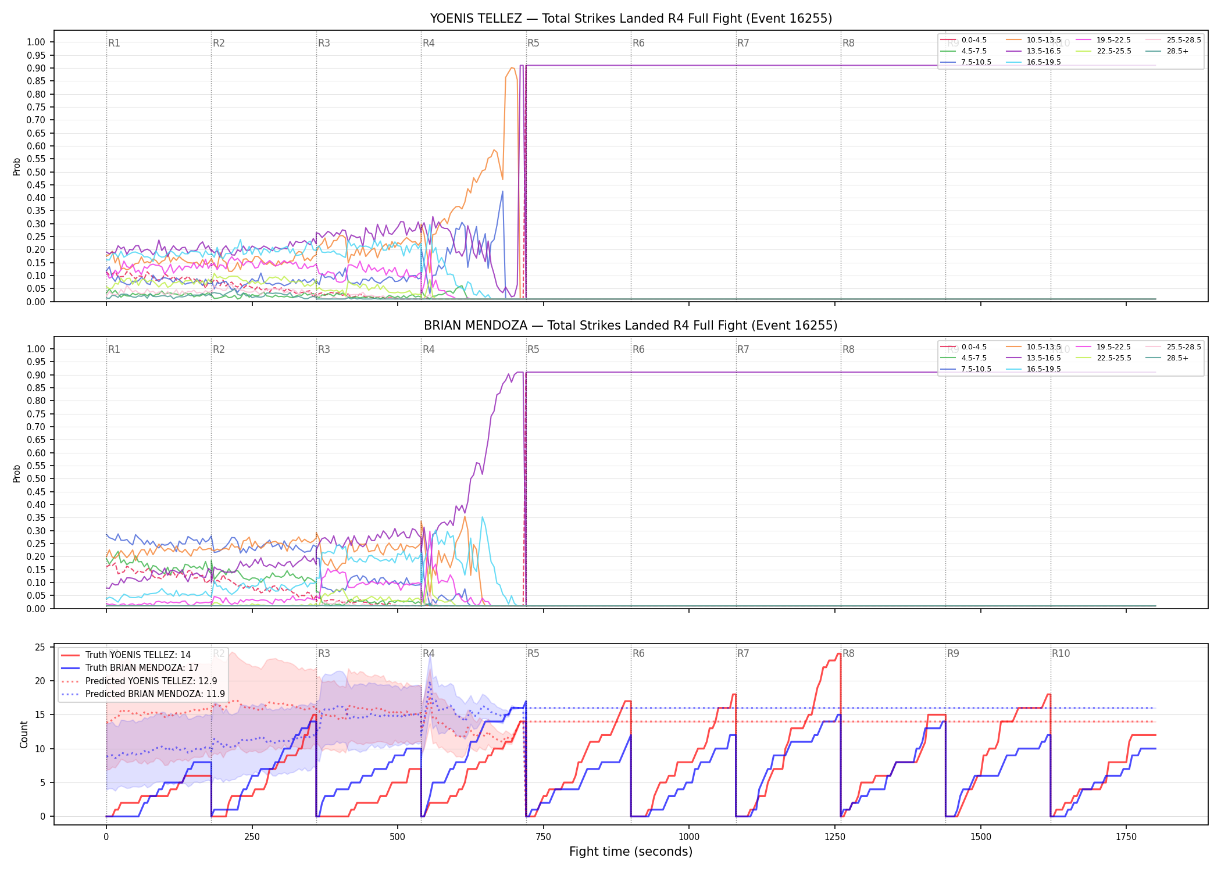Choose 22.5-25.5 legend entry in Mendoza chart
Viewport: 1221px width, 872px height.
pyautogui.click(x=1104, y=358)
